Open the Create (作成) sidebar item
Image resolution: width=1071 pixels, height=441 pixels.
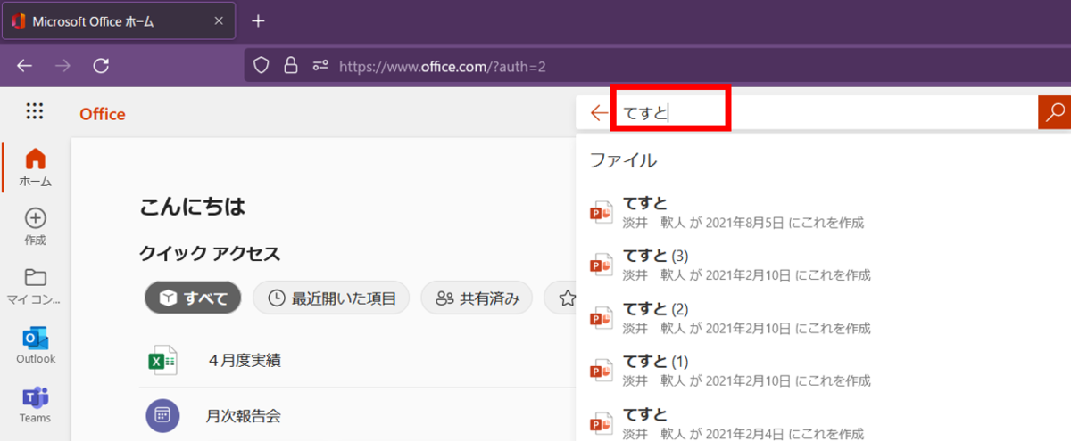tap(35, 227)
